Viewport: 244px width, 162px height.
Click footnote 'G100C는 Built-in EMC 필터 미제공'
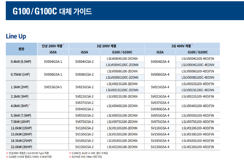tap(90, 153)
